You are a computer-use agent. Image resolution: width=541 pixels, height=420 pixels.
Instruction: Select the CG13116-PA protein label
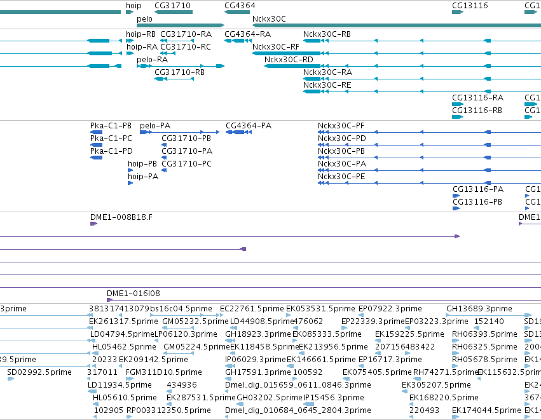(x=478, y=189)
